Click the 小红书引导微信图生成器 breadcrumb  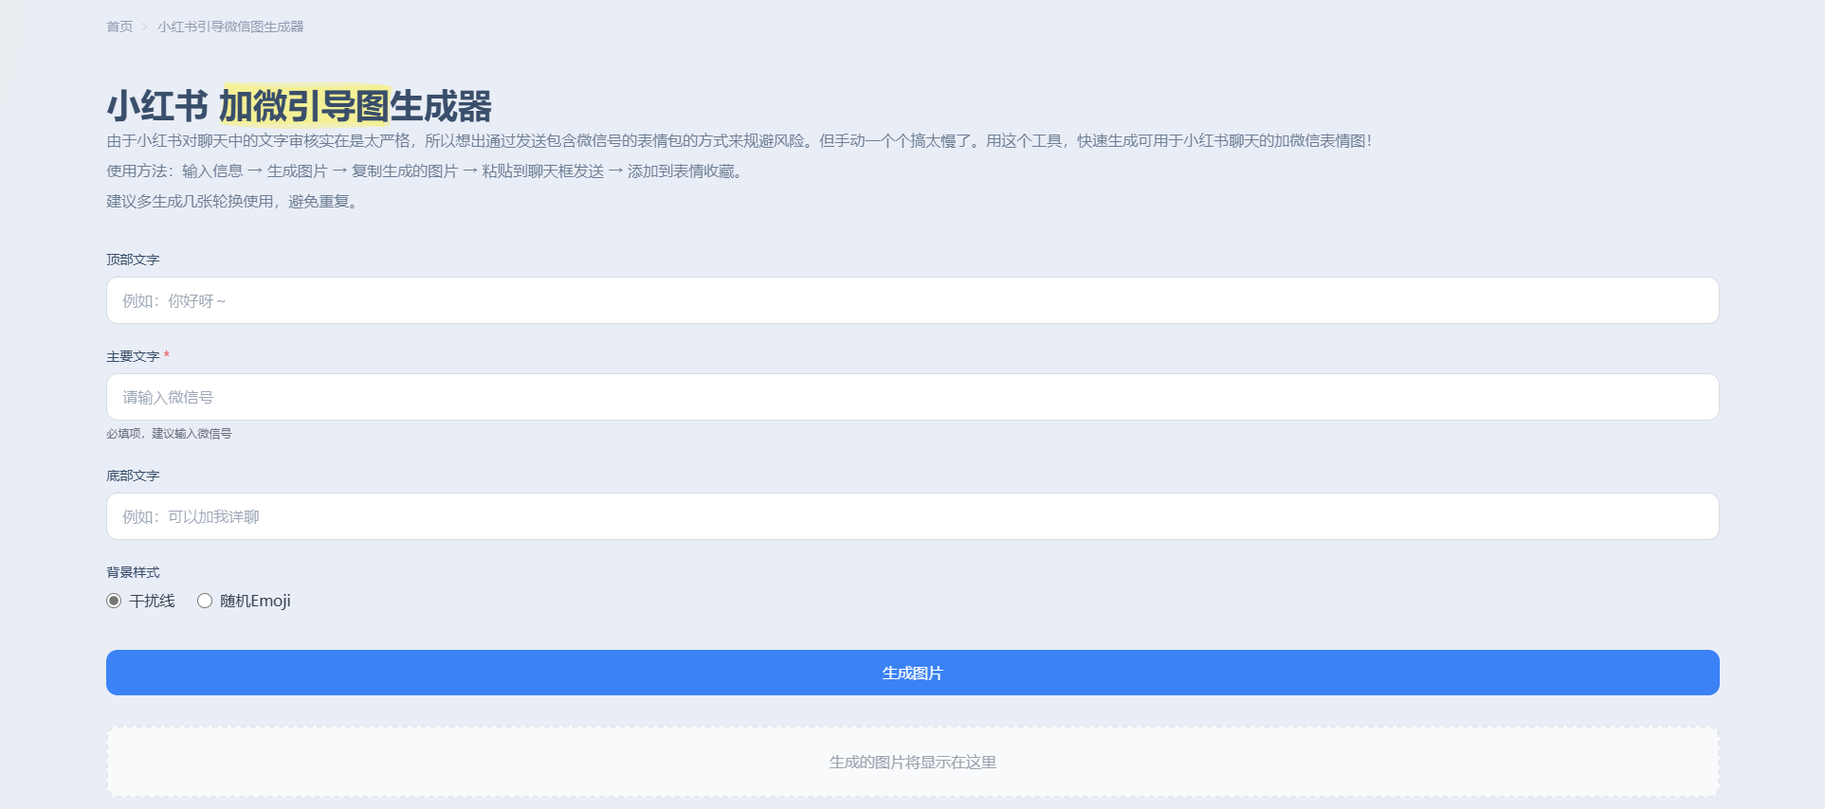(x=230, y=27)
